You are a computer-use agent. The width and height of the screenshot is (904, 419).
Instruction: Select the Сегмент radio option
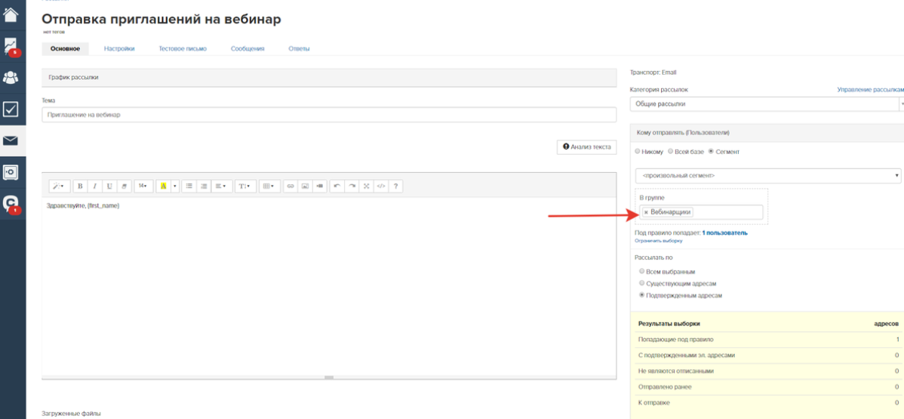pyautogui.click(x=711, y=152)
